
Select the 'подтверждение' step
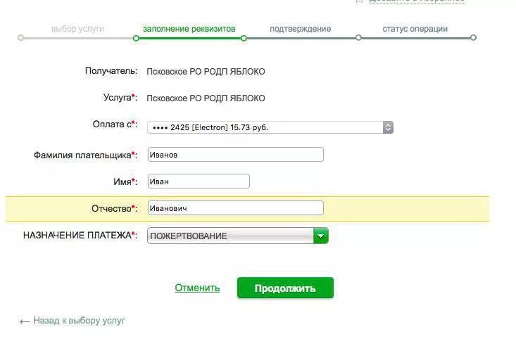(x=301, y=29)
